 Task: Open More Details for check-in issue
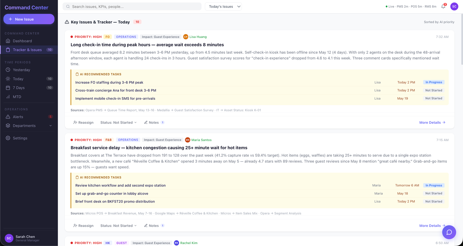coord(432,123)
